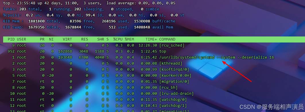This screenshot has height=112, width=305.
Task: Click the 3048 RES value
Action: point(83,51)
